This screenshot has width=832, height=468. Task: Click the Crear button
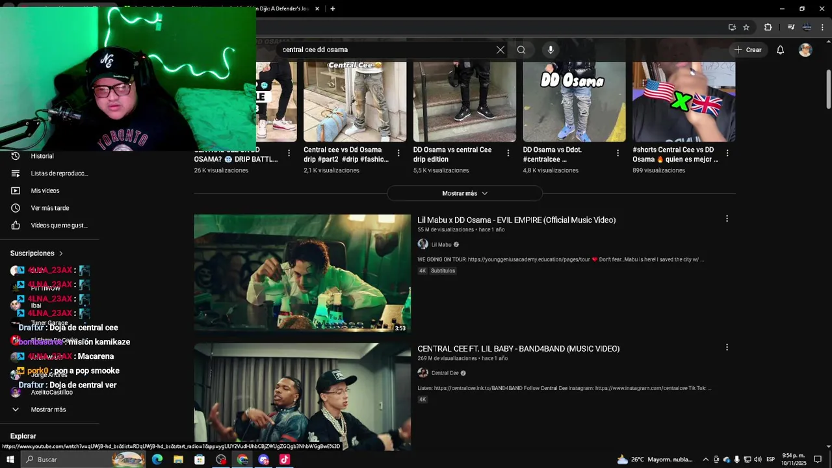click(x=747, y=50)
